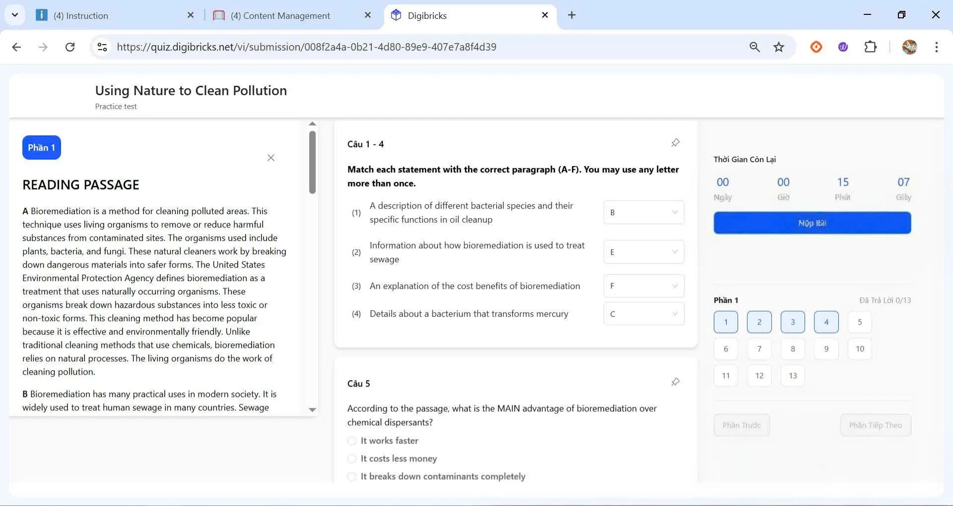Bookmark this page with the star icon
Image resolution: width=953 pixels, height=506 pixels.
pos(778,47)
